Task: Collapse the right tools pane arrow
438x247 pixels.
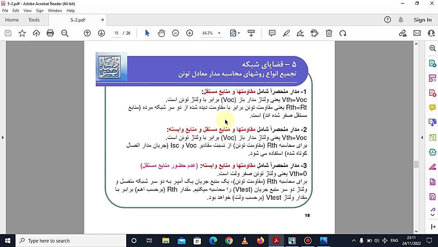Action: [x=422, y=138]
